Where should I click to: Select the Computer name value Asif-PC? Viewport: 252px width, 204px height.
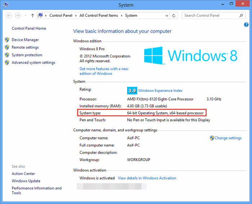click(134, 138)
